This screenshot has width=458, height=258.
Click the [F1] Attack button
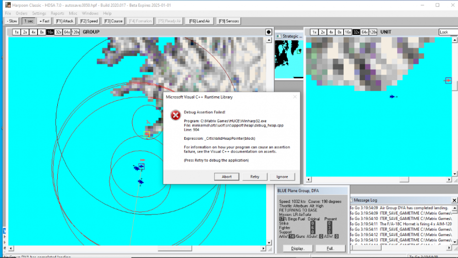65,21
